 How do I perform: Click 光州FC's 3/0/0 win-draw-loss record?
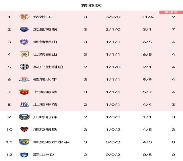click(113, 17)
